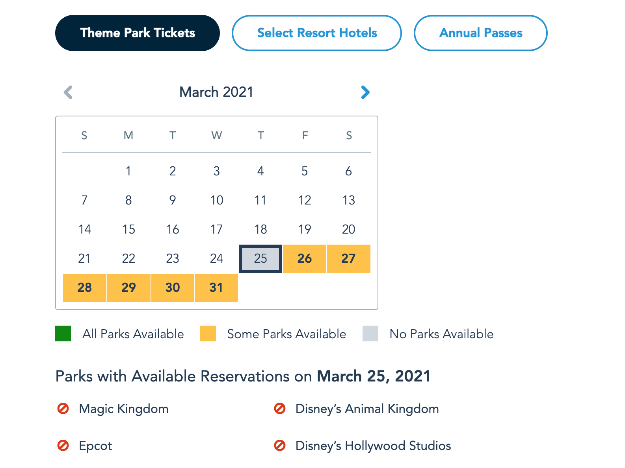Viewport: 625px width, 468px height.
Task: Click unavailable icon next to Magic Kingdom
Action: 63,409
